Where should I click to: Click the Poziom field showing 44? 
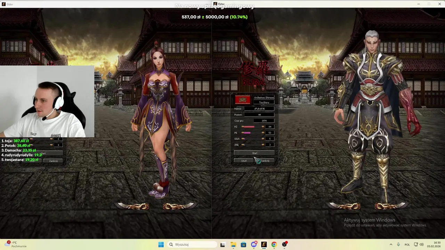259,115
